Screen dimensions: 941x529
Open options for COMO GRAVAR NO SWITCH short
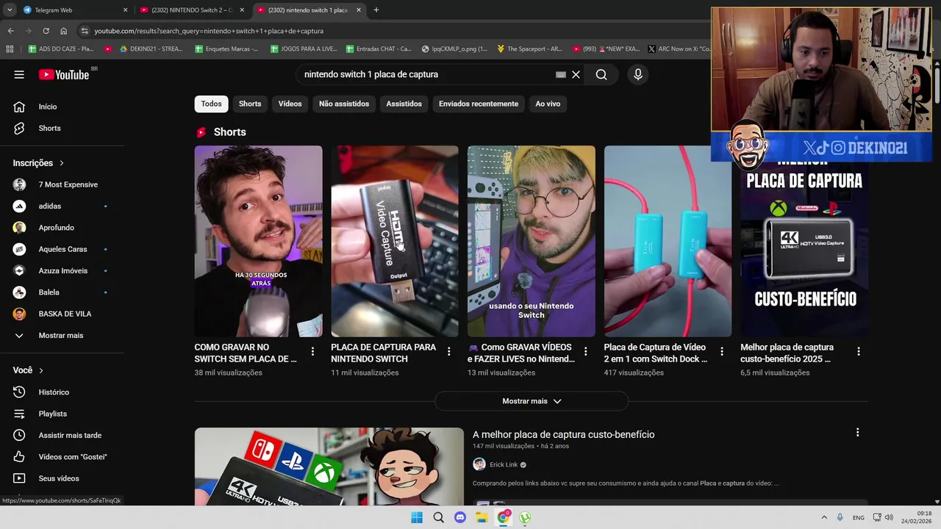[312, 352]
